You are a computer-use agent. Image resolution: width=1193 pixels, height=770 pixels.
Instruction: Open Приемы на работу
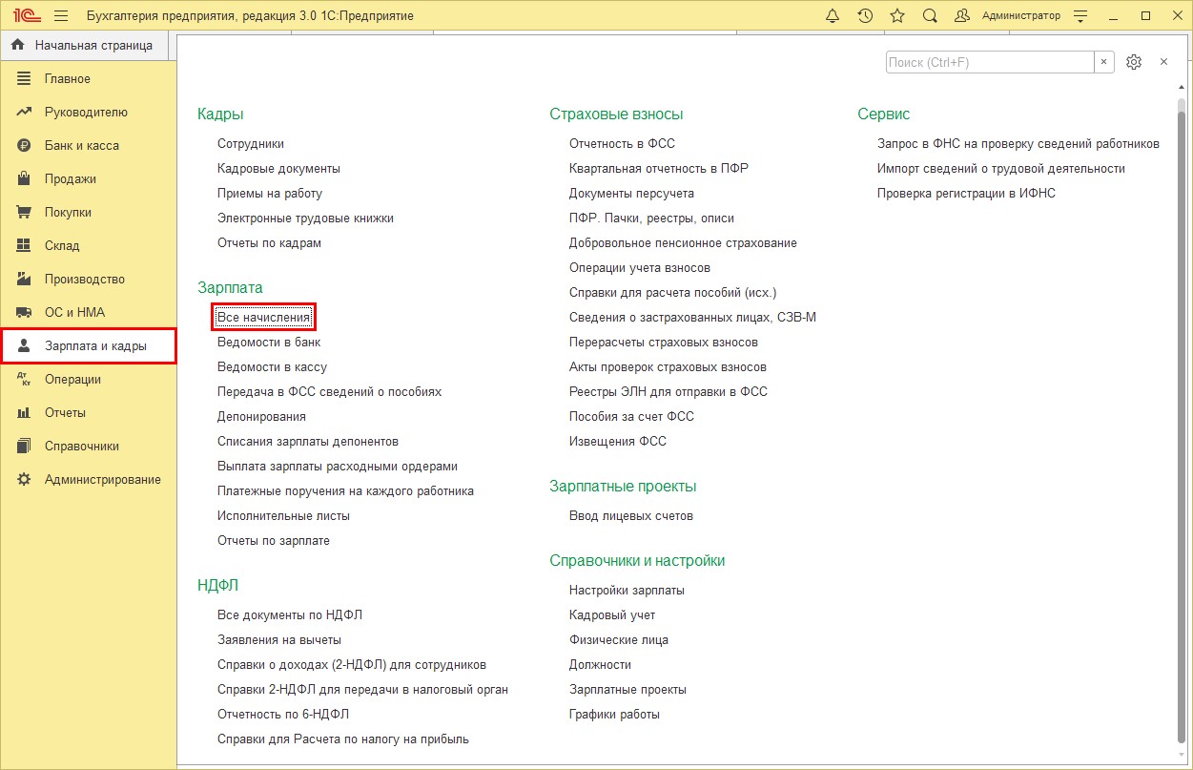tap(270, 194)
